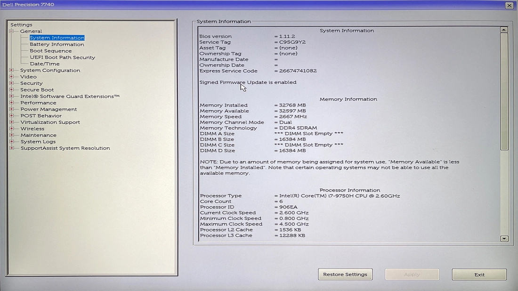Select Battery Information in the tree

57,44
